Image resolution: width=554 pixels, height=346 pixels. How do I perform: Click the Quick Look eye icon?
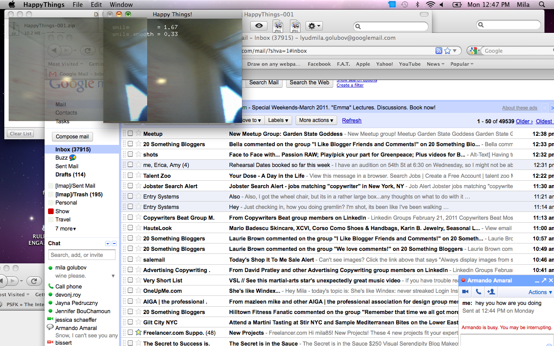(259, 26)
